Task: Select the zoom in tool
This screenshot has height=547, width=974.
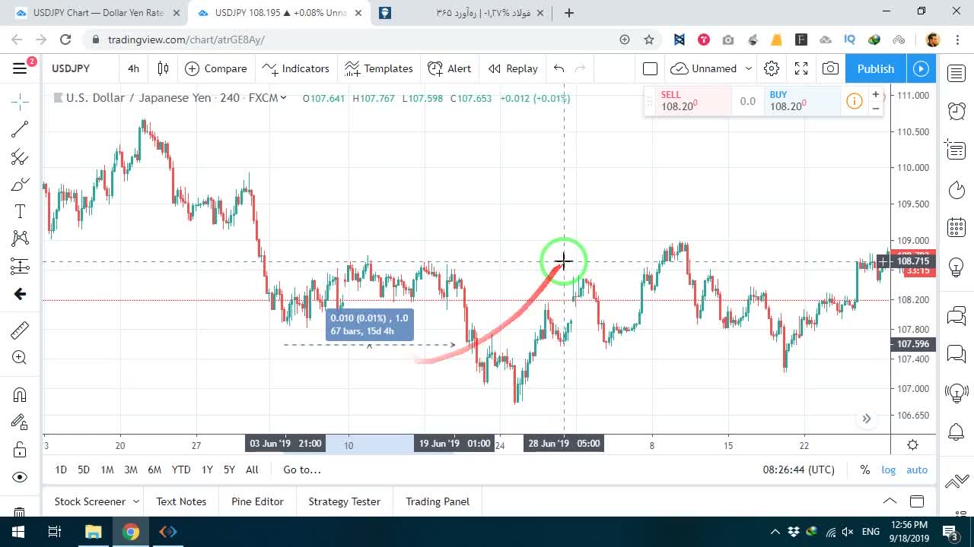Action: [x=20, y=358]
